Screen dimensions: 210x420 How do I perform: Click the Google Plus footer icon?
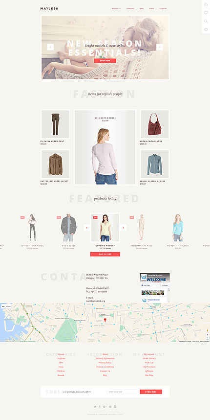pos(105,407)
